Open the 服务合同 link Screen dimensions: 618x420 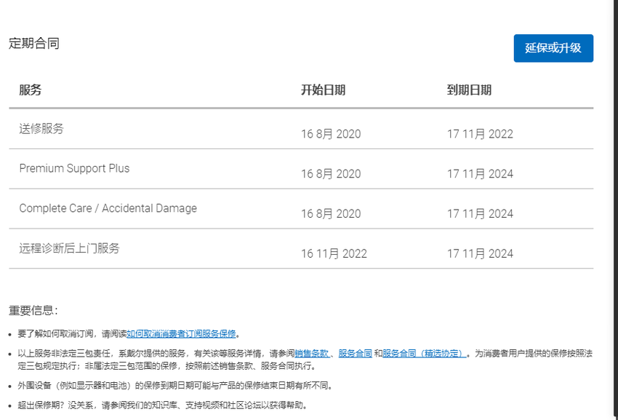point(355,353)
